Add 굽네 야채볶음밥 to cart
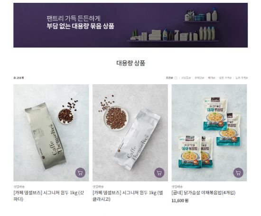261x216 pixels. 238,173
